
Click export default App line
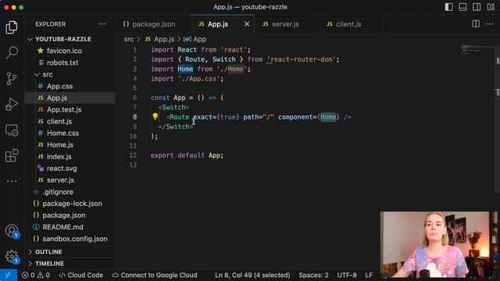[187, 155]
